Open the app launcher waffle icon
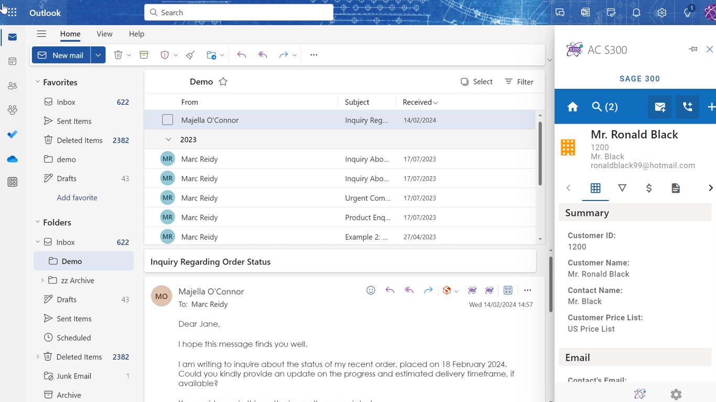716x402 pixels. [x=12, y=13]
